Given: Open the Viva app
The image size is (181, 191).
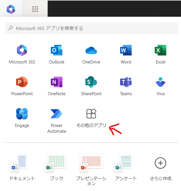Looking at the screenshot, I should (x=161, y=86).
